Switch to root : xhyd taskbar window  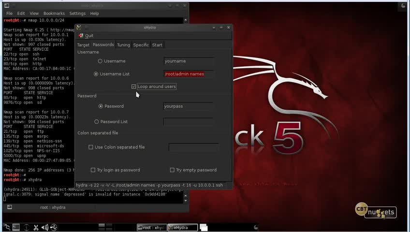pyautogui.click(x=152, y=228)
